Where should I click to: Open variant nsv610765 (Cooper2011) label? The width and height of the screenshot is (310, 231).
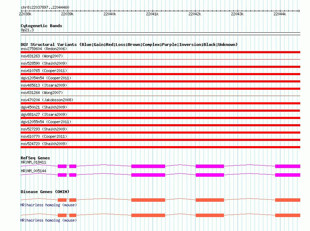click(44, 71)
